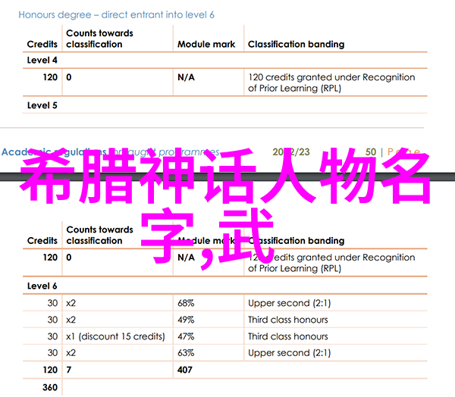Click the 120 credits total beside 407

(50, 370)
